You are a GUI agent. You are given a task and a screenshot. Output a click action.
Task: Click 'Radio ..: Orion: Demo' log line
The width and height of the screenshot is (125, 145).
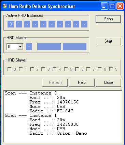[x=58, y=133]
